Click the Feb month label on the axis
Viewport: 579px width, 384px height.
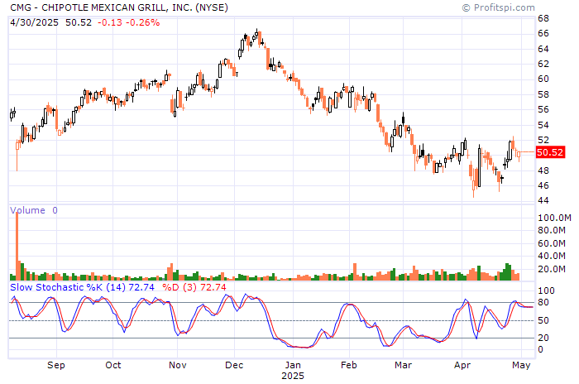coord(349,365)
